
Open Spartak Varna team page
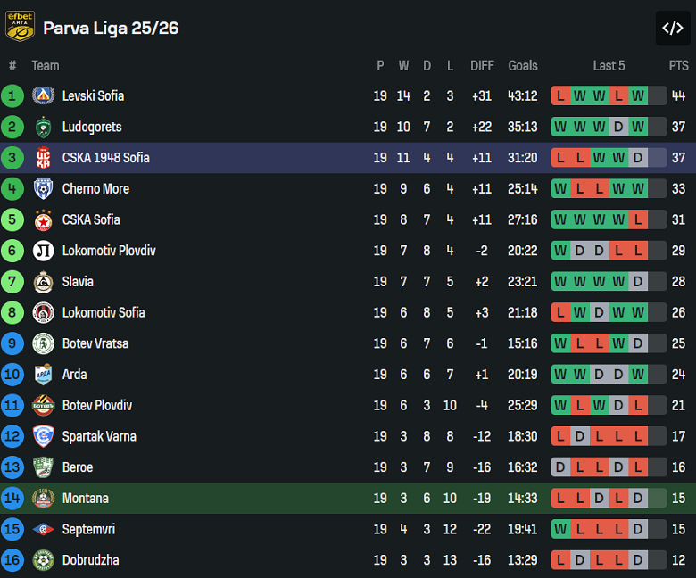coord(99,436)
